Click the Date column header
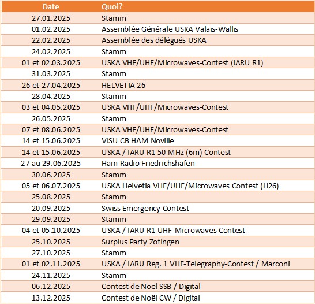The height and width of the screenshot is (304, 315). point(51,6)
